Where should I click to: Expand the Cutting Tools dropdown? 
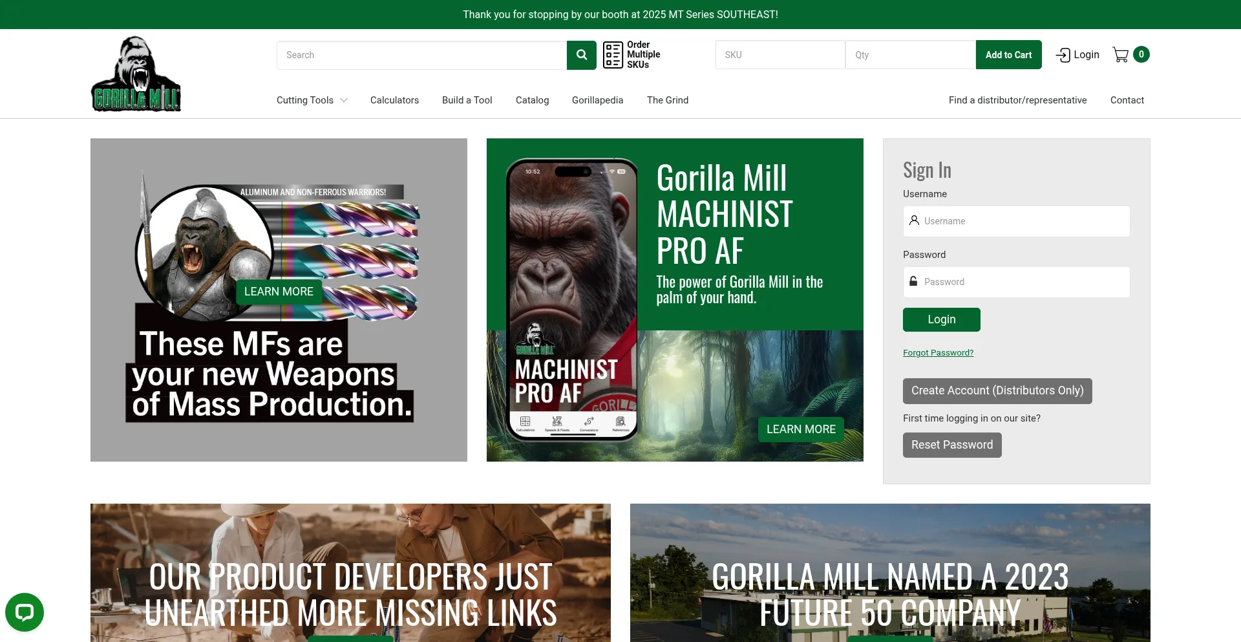[312, 100]
